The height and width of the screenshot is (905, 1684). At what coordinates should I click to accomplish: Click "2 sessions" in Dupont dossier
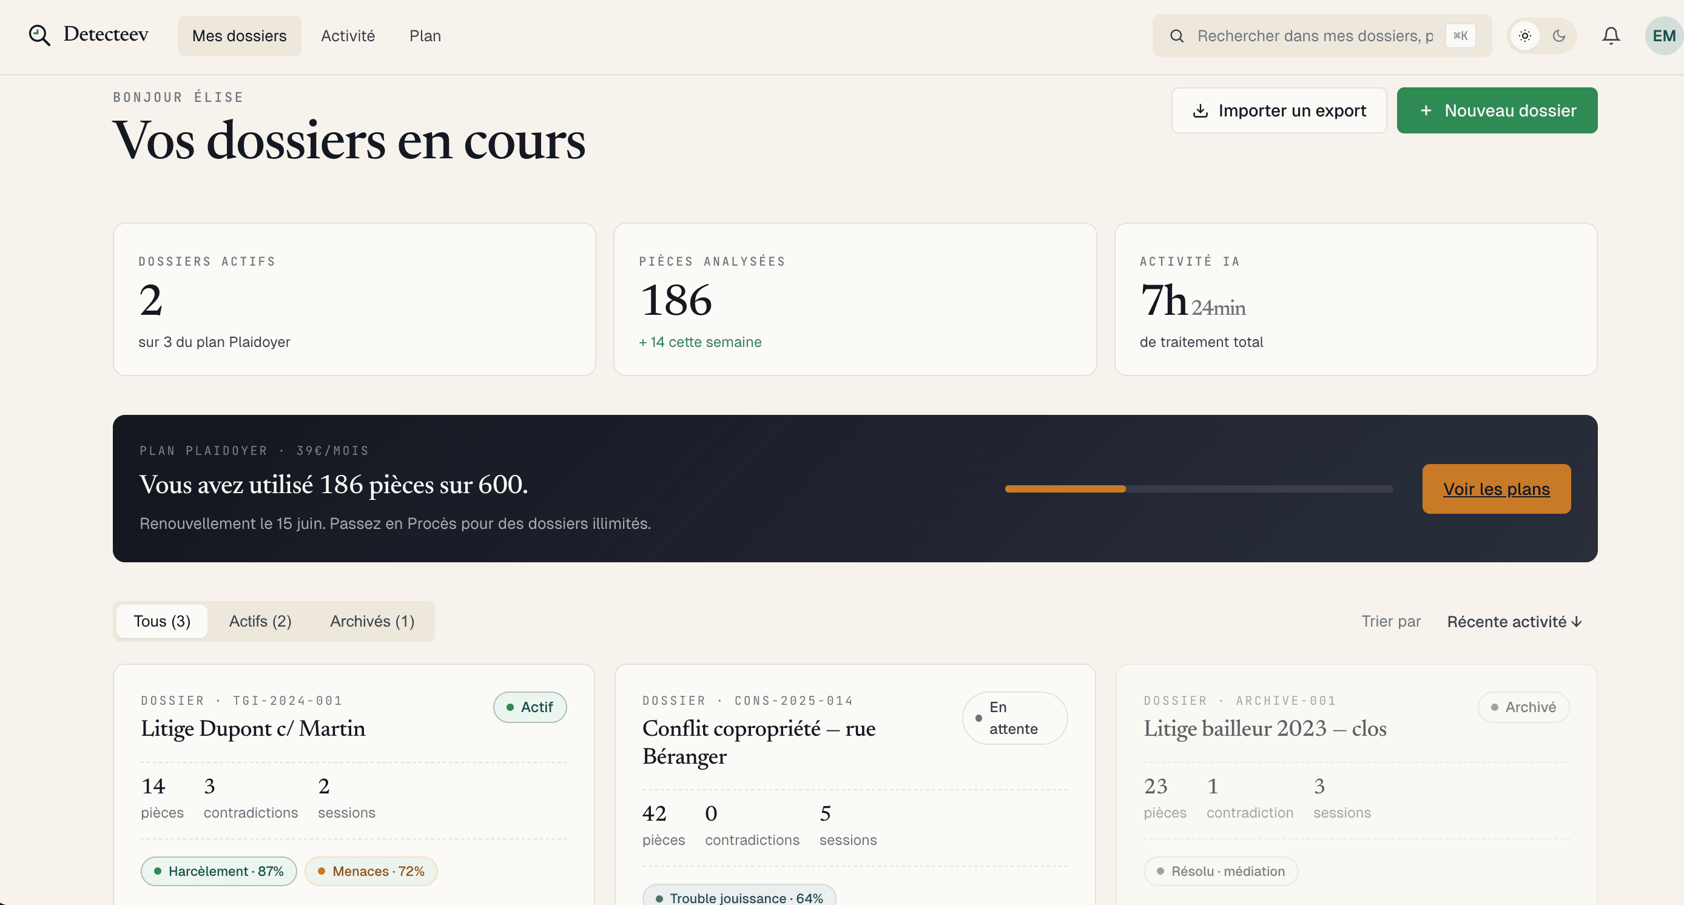[x=346, y=798]
